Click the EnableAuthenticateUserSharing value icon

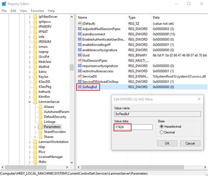pyautogui.click(x=79, y=40)
